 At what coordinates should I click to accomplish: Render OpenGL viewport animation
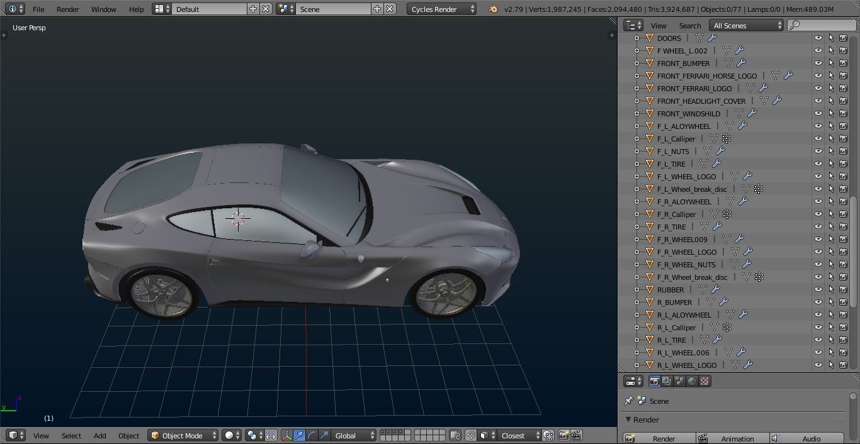pyautogui.click(x=575, y=435)
